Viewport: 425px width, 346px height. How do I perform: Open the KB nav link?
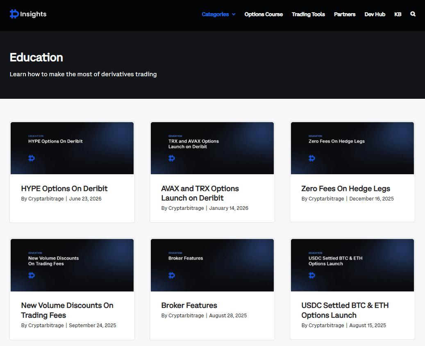coord(398,14)
